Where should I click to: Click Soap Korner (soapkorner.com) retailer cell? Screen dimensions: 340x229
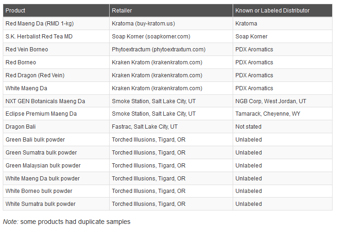point(151,37)
